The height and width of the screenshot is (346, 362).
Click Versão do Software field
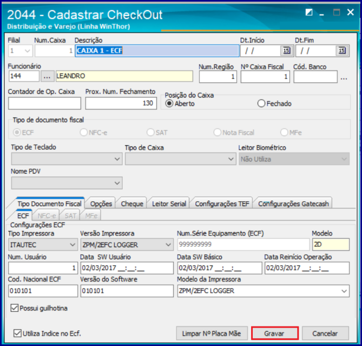127,291
